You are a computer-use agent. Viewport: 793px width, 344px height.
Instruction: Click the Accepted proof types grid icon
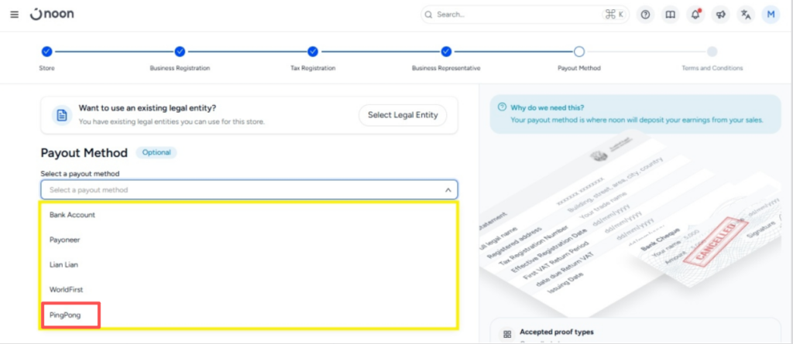pyautogui.click(x=506, y=334)
